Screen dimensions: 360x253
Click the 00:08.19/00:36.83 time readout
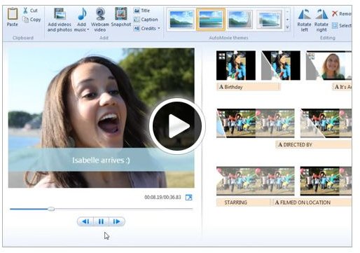pos(162,197)
